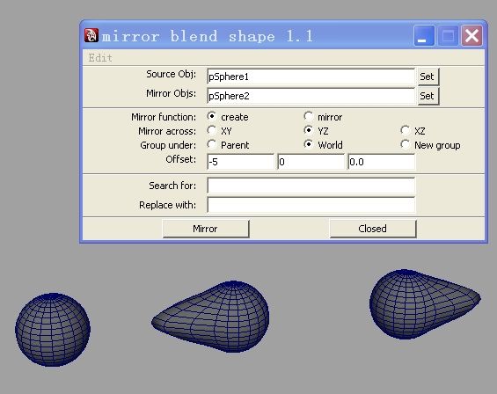Select New group under Group under
497x394 pixels.
(x=406, y=144)
